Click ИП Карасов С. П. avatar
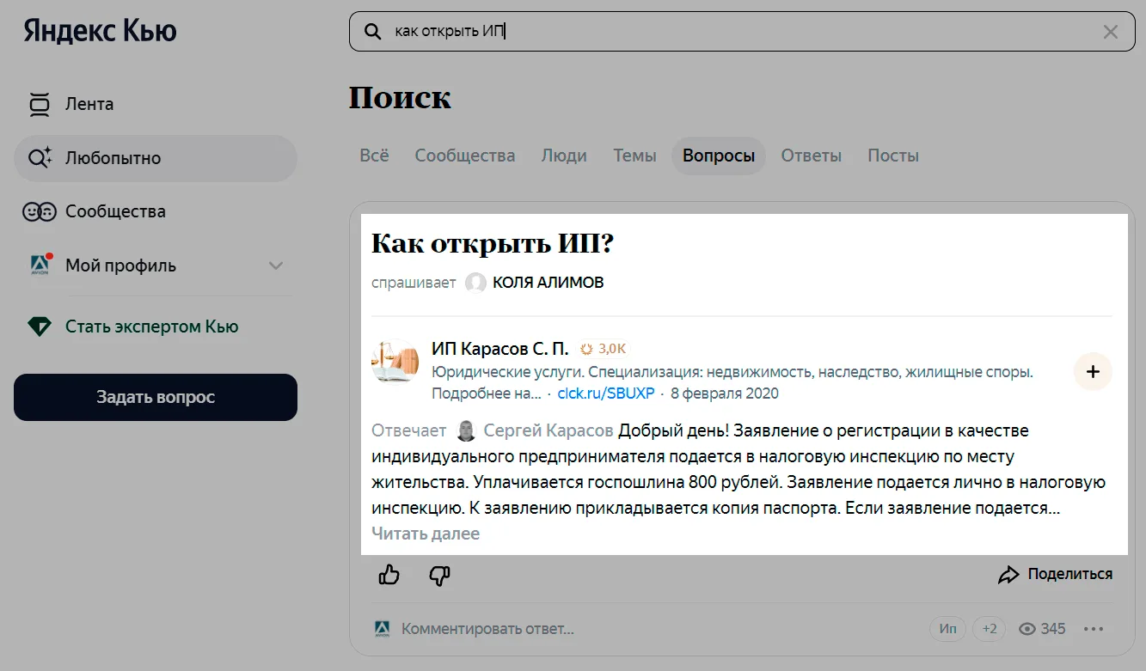 [x=395, y=363]
